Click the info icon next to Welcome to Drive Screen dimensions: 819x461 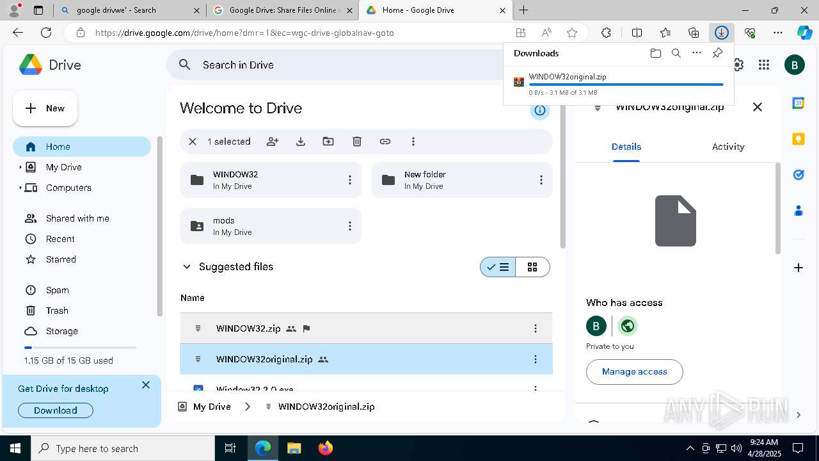pos(540,110)
